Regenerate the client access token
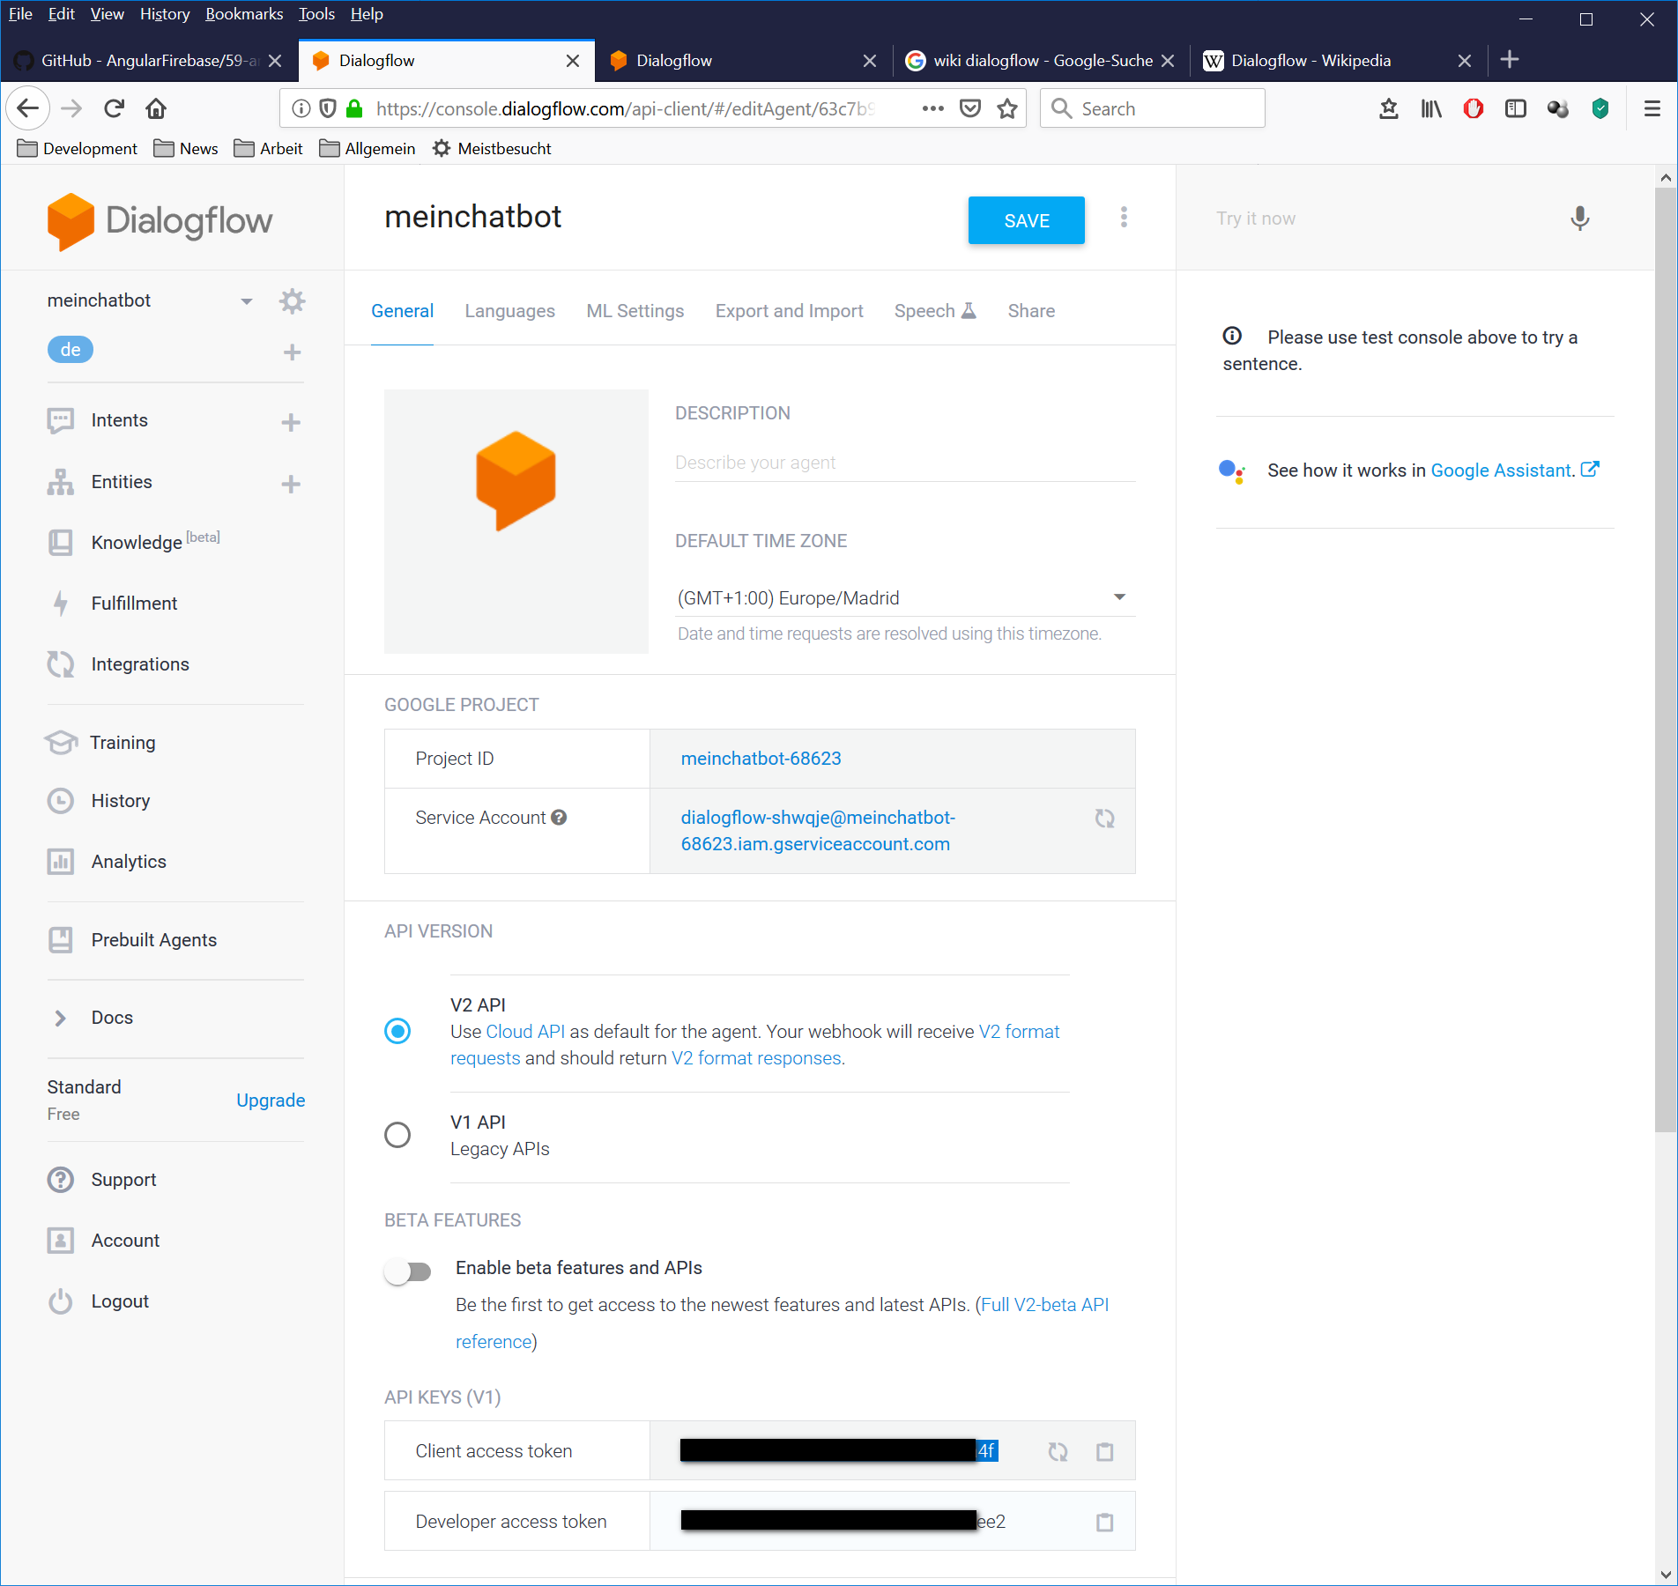1678x1586 pixels. (1058, 1451)
